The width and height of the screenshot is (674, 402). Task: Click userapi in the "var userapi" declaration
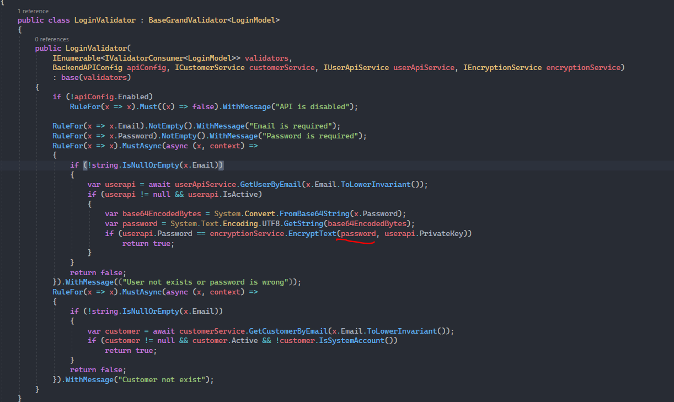(120, 184)
